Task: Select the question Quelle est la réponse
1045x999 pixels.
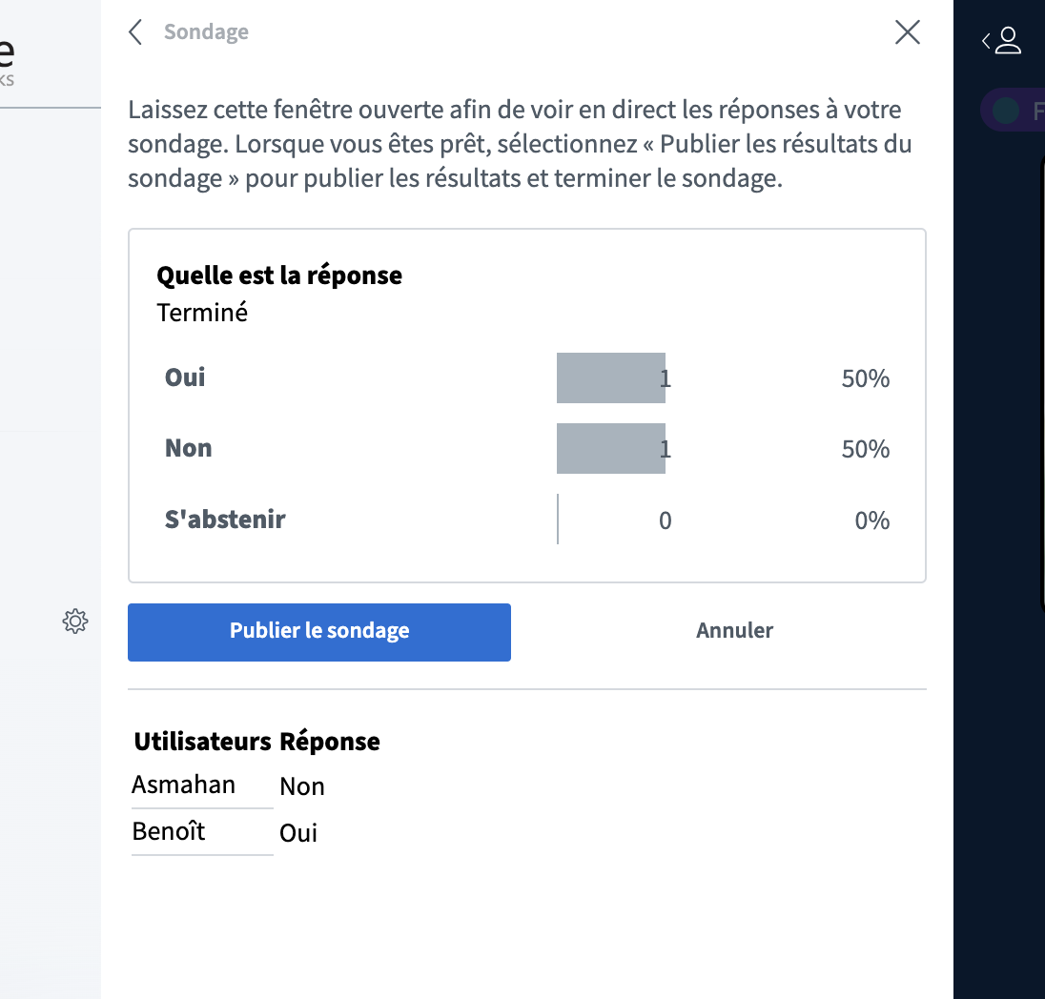Action: pyautogui.click(x=278, y=275)
